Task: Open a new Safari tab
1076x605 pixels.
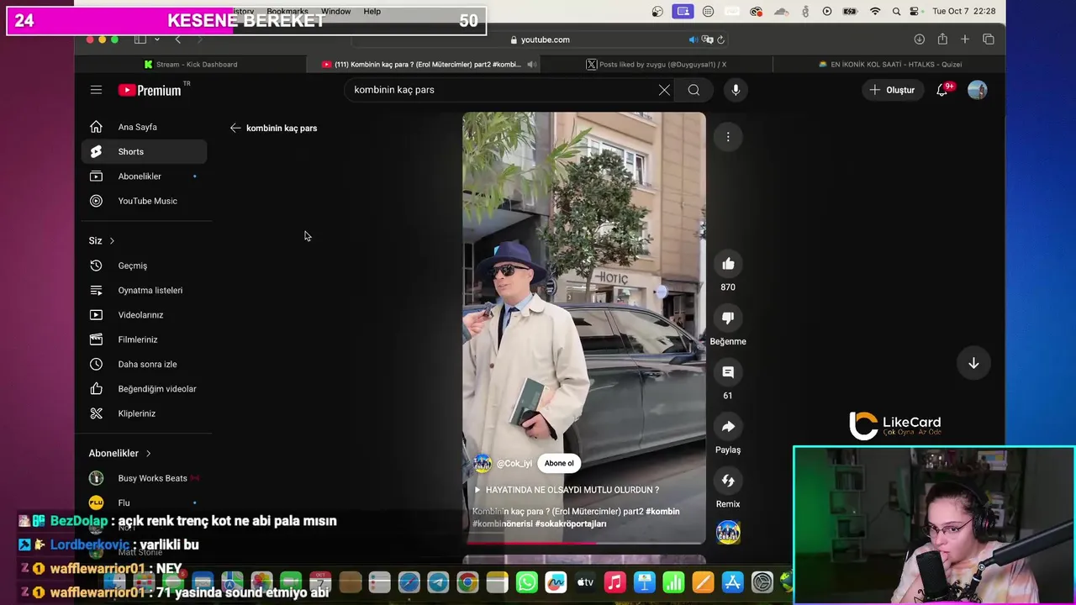Action: (x=965, y=39)
